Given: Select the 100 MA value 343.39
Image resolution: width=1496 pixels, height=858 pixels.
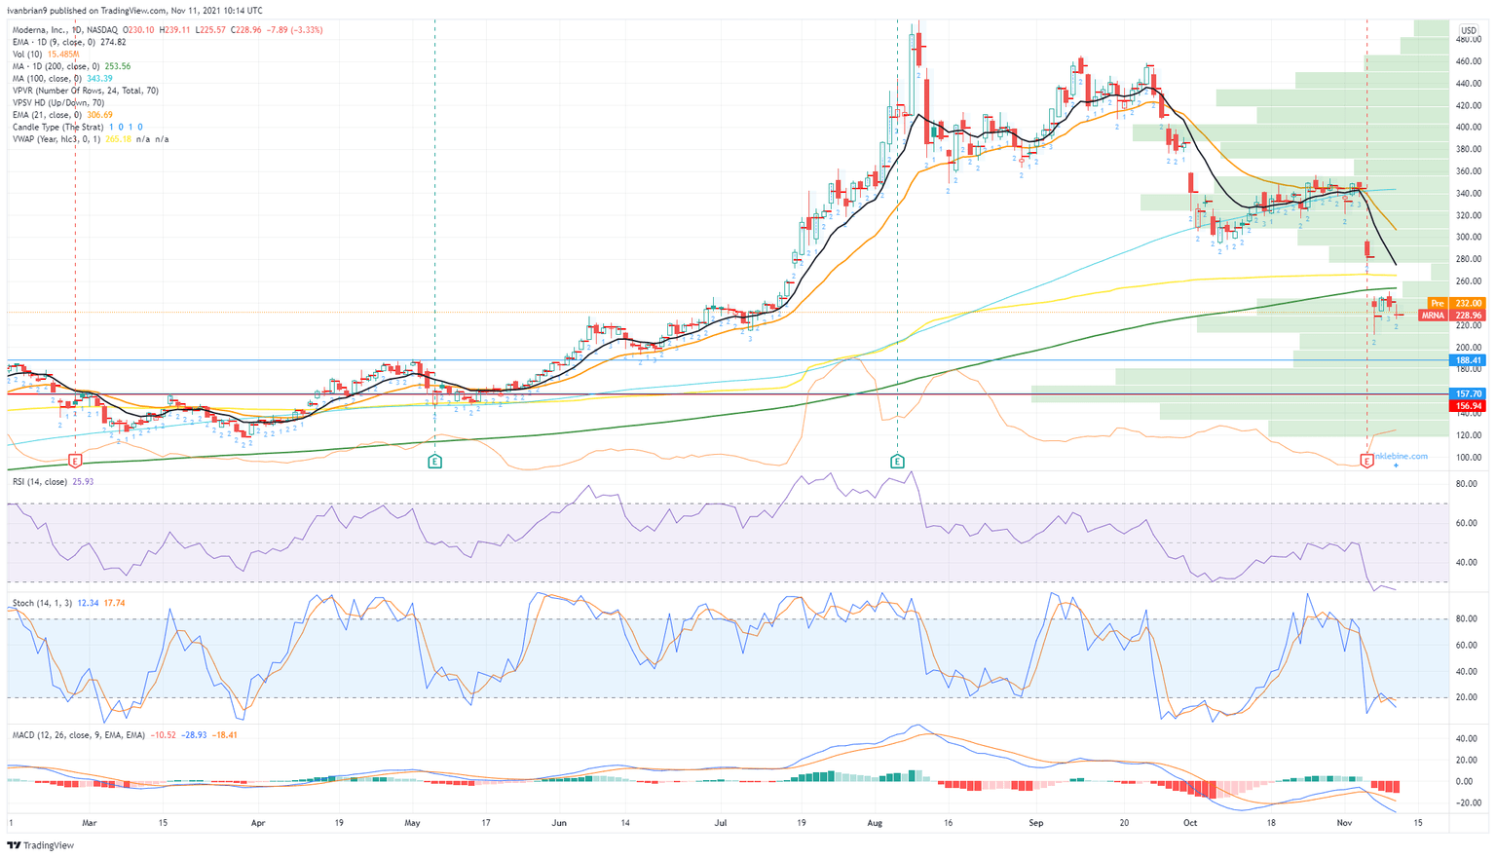Looking at the screenshot, I should pos(99,79).
